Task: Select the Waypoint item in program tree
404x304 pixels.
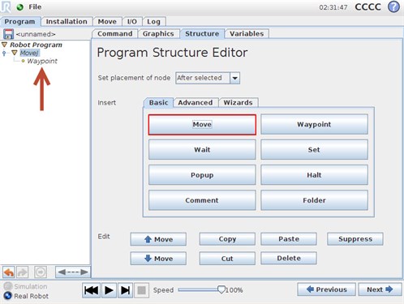Action: click(x=42, y=61)
